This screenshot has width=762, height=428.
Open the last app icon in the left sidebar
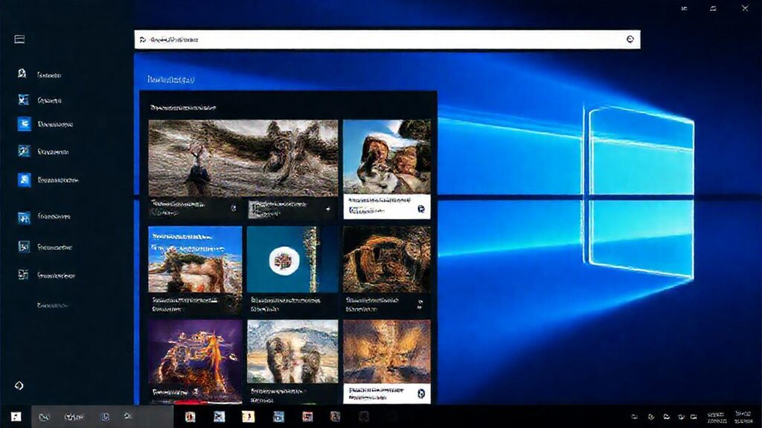point(19,273)
